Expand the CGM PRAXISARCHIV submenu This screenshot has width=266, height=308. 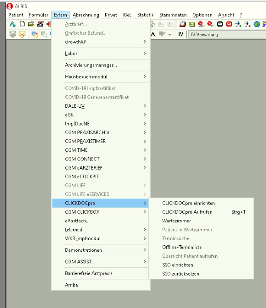tap(101, 132)
